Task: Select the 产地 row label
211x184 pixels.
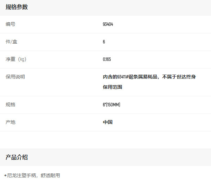Action: (10, 122)
